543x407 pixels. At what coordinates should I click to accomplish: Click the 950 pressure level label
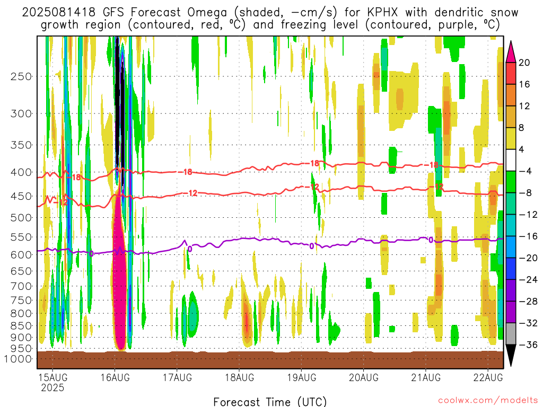(x=21, y=348)
